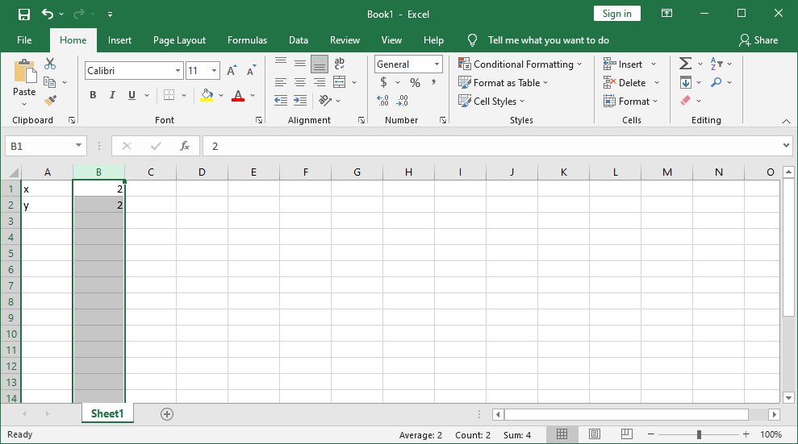Screen dimensions: 798x444
Task: Open the Format as Table dropdown
Action: 503,82
